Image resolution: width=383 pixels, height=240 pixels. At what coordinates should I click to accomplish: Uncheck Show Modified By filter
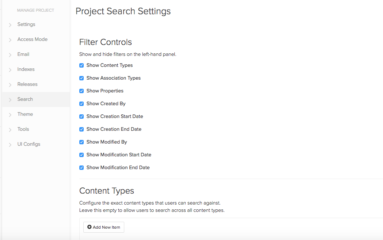tap(81, 142)
